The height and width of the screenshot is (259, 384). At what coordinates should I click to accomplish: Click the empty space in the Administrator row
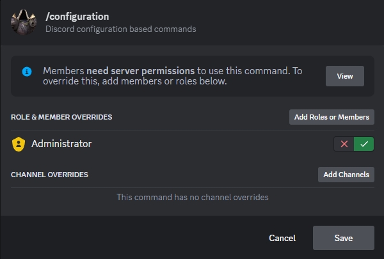(x=211, y=145)
